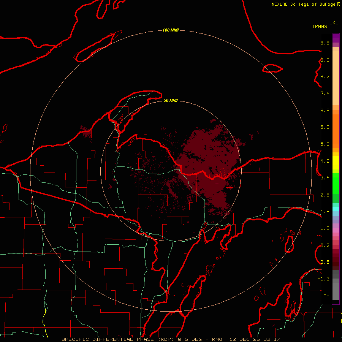This screenshot has height=342, width=342.
Task: Select the -1.3 value on the color scale
Action: click(323, 279)
